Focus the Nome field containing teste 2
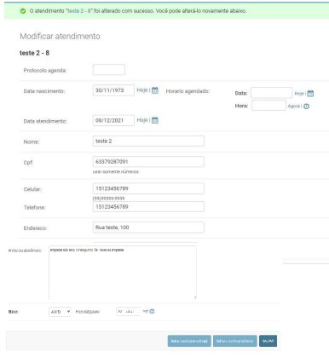 click(148, 141)
